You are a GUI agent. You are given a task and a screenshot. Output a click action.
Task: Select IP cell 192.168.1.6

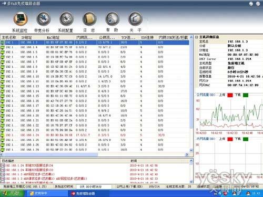coord(29,57)
